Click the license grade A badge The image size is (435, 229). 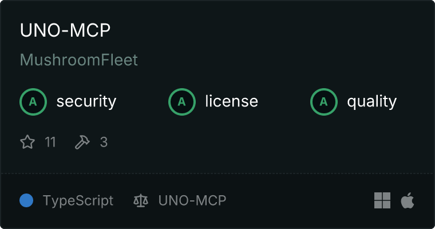click(182, 102)
